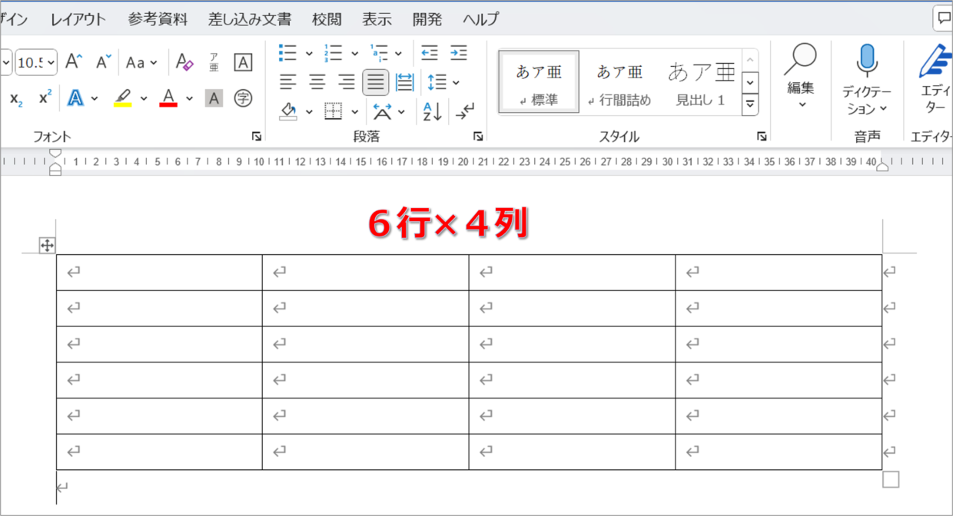Toggle superscript formatting

tap(45, 98)
